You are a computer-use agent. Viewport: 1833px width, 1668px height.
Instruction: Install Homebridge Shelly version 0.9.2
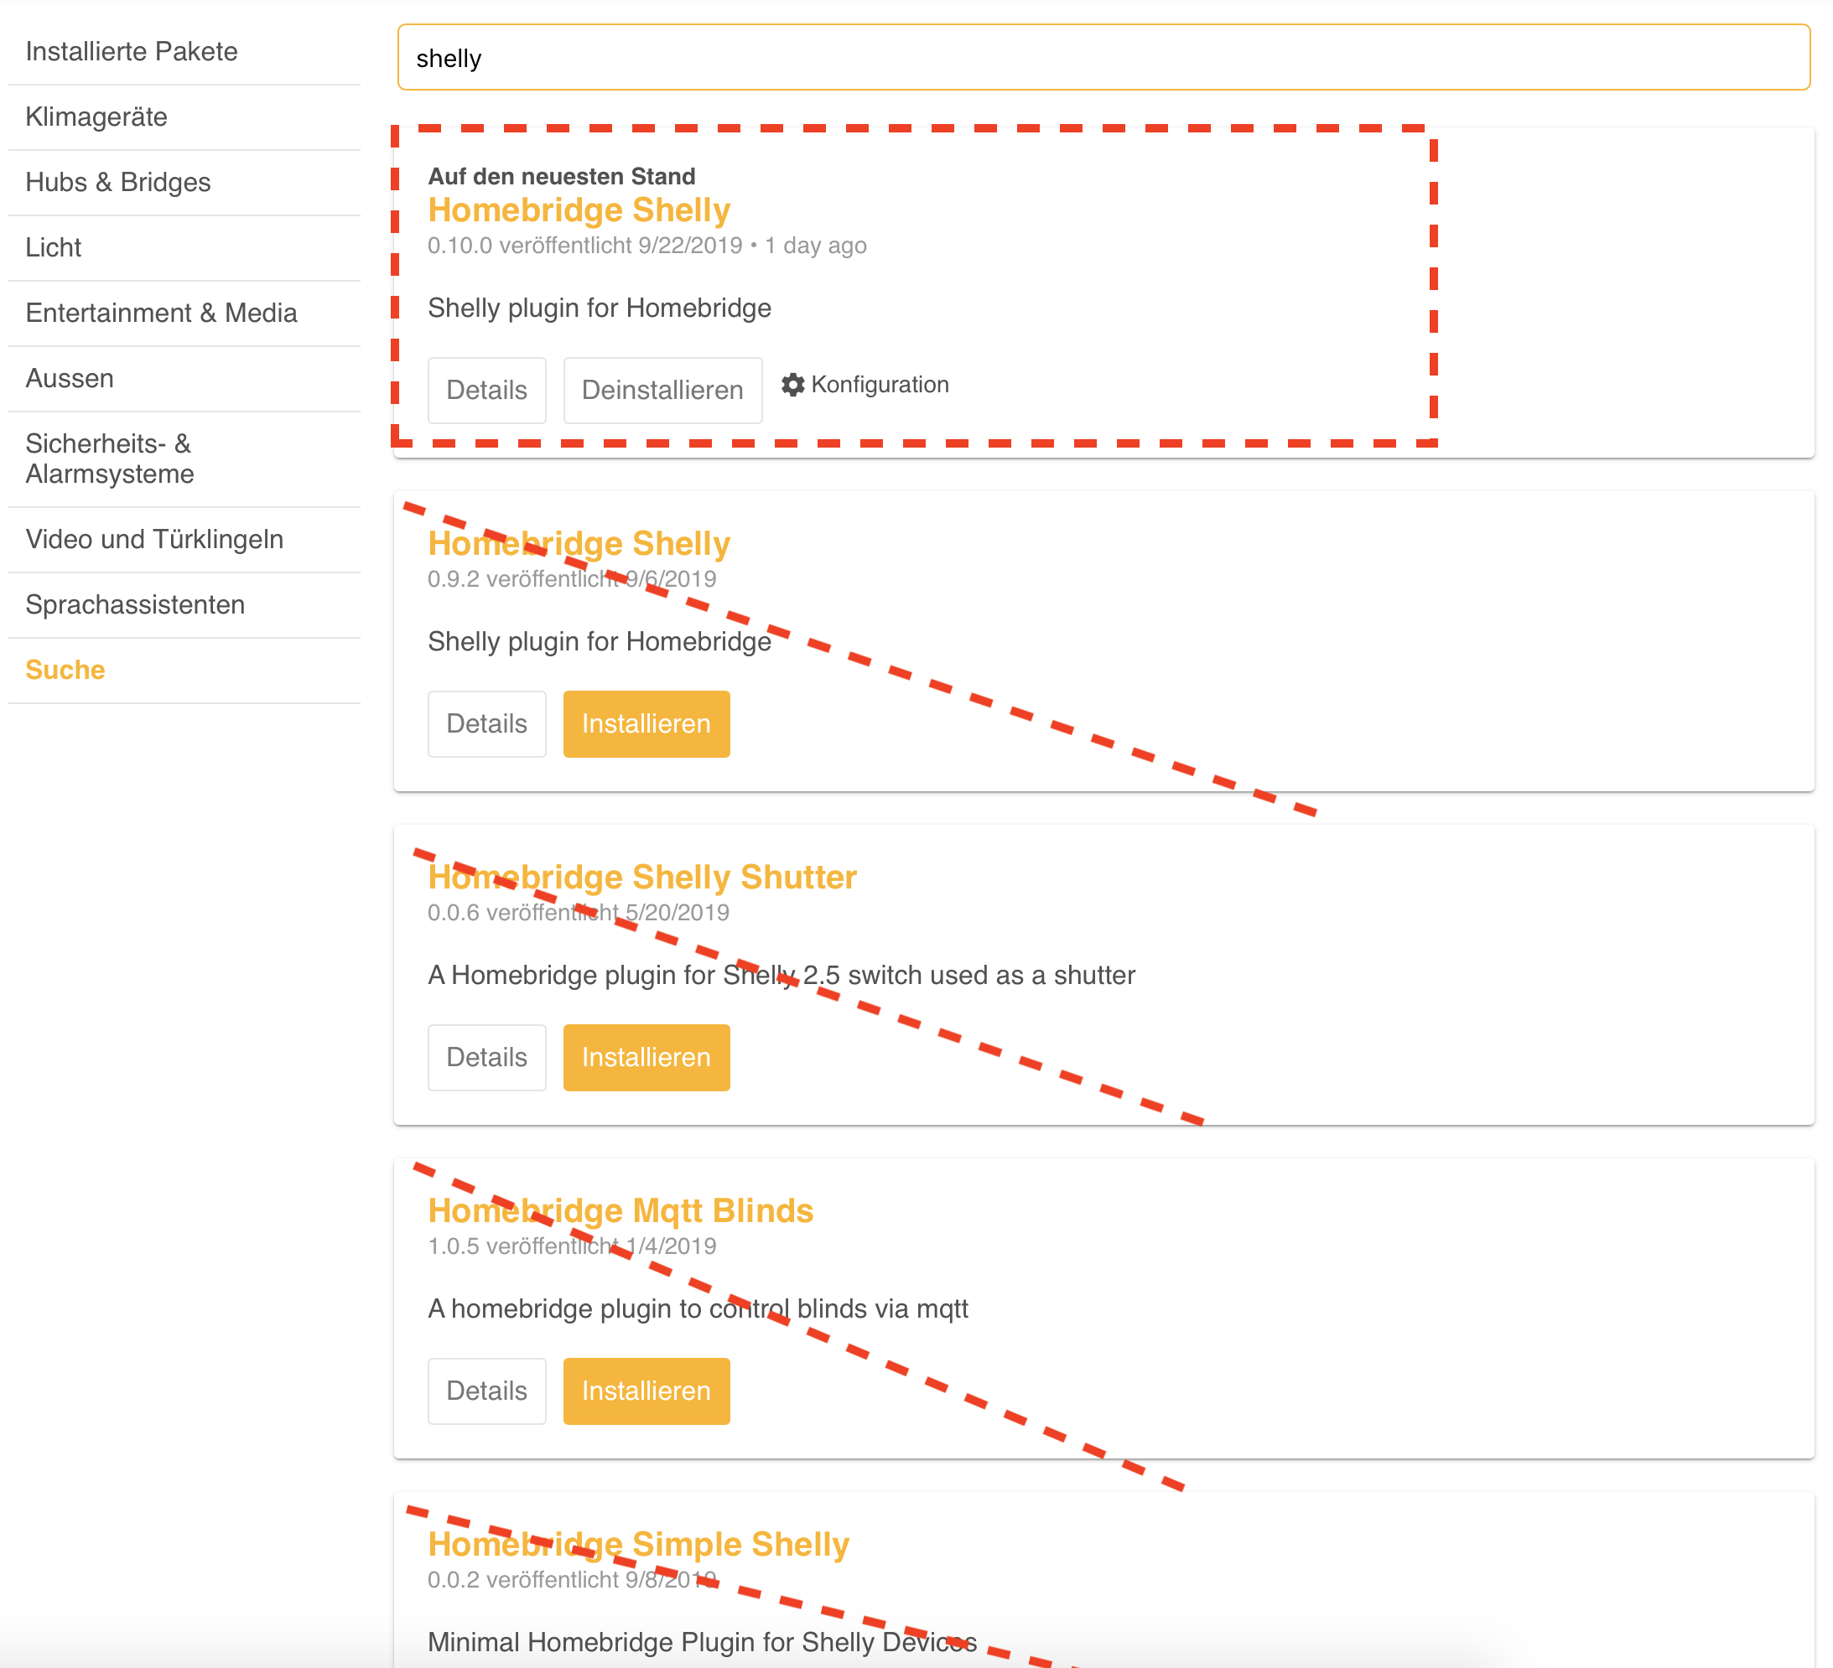pyautogui.click(x=646, y=723)
